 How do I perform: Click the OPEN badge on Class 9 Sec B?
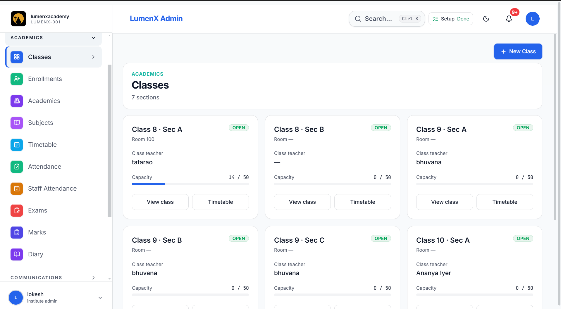coord(239,239)
